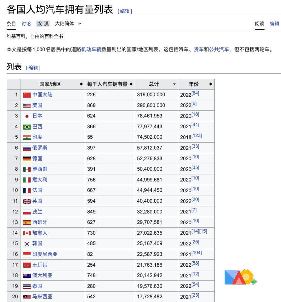Open citation [64] for China's year
Viewport: 281px width, 302px height.
tap(195, 93)
